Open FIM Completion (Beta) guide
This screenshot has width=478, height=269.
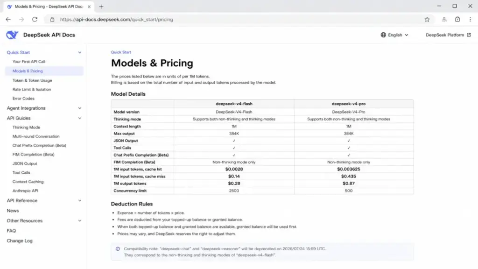tap(33, 154)
